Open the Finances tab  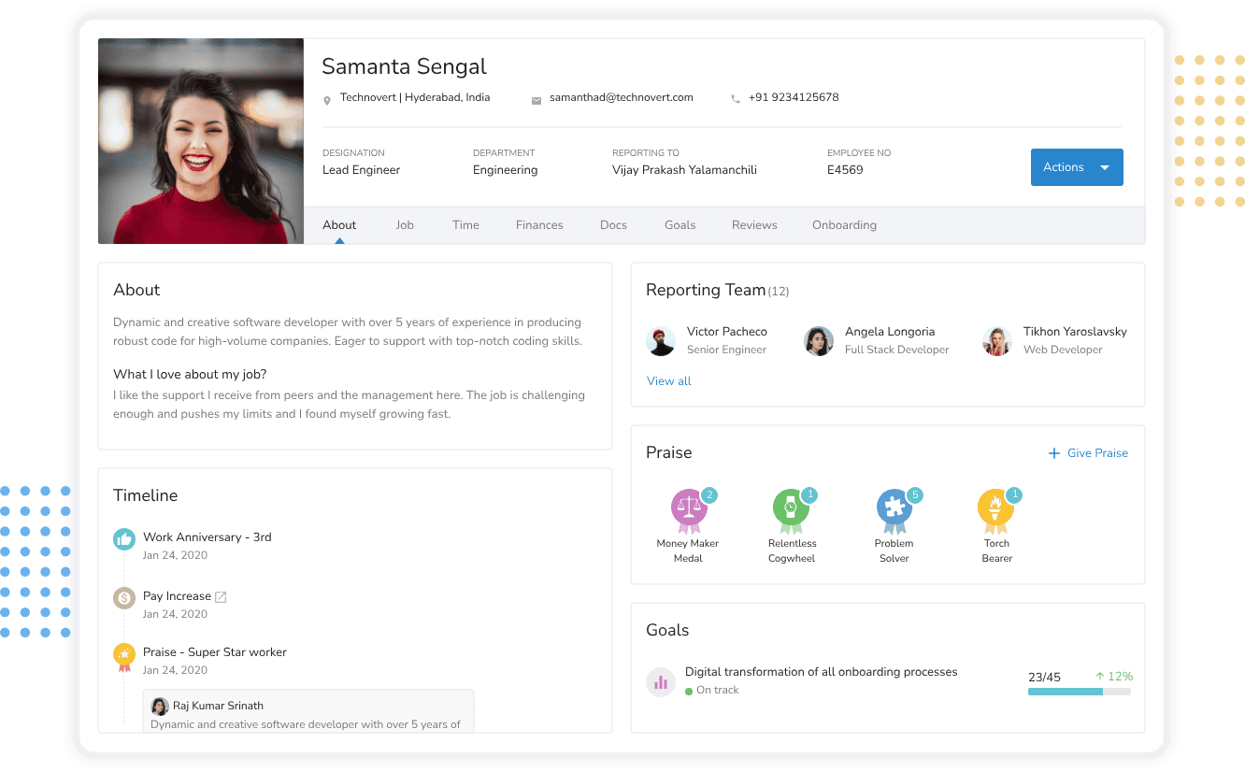539,225
